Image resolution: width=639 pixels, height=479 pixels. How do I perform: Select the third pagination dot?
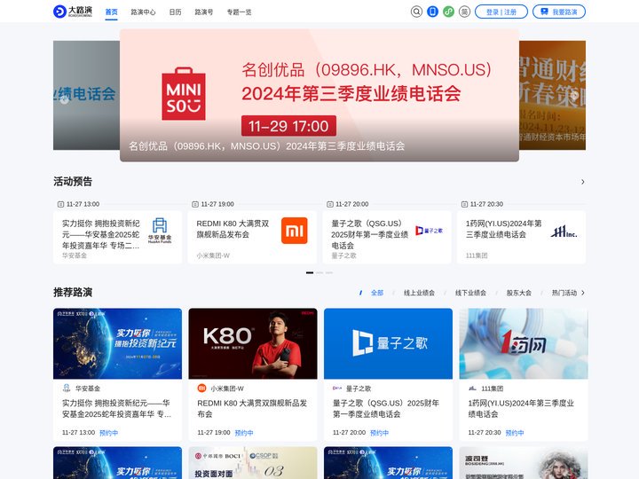coord(329,272)
